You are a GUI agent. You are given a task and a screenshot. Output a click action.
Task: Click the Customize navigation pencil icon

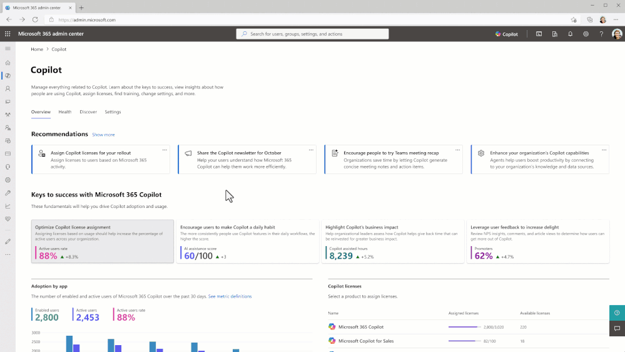click(x=8, y=241)
